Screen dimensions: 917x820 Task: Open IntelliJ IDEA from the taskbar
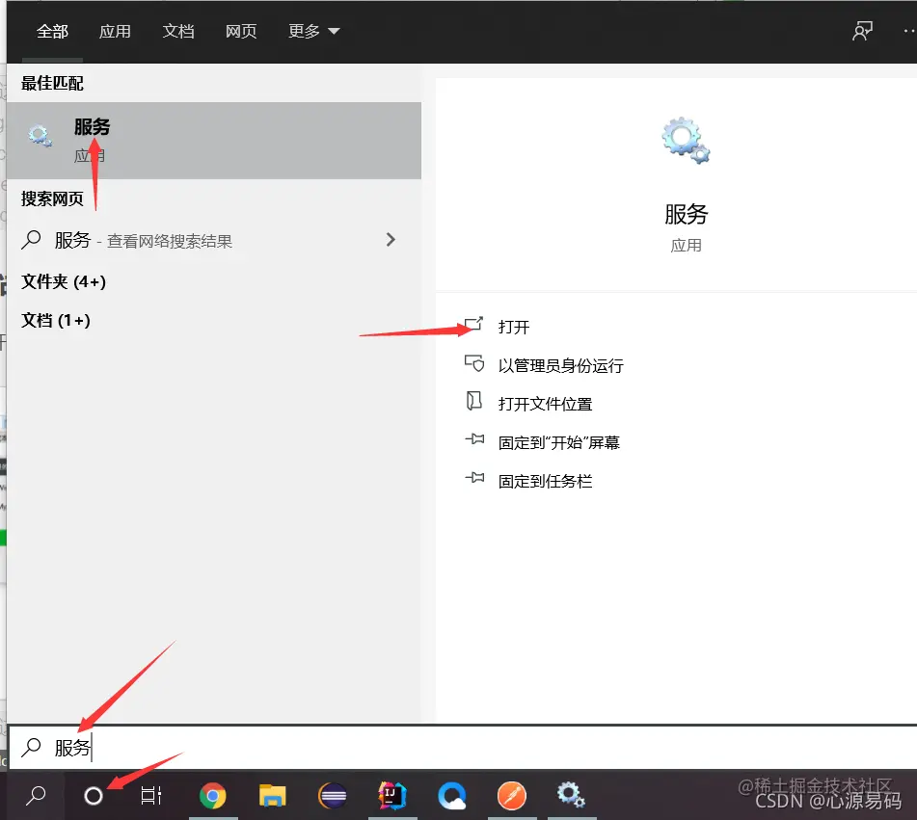tap(392, 796)
